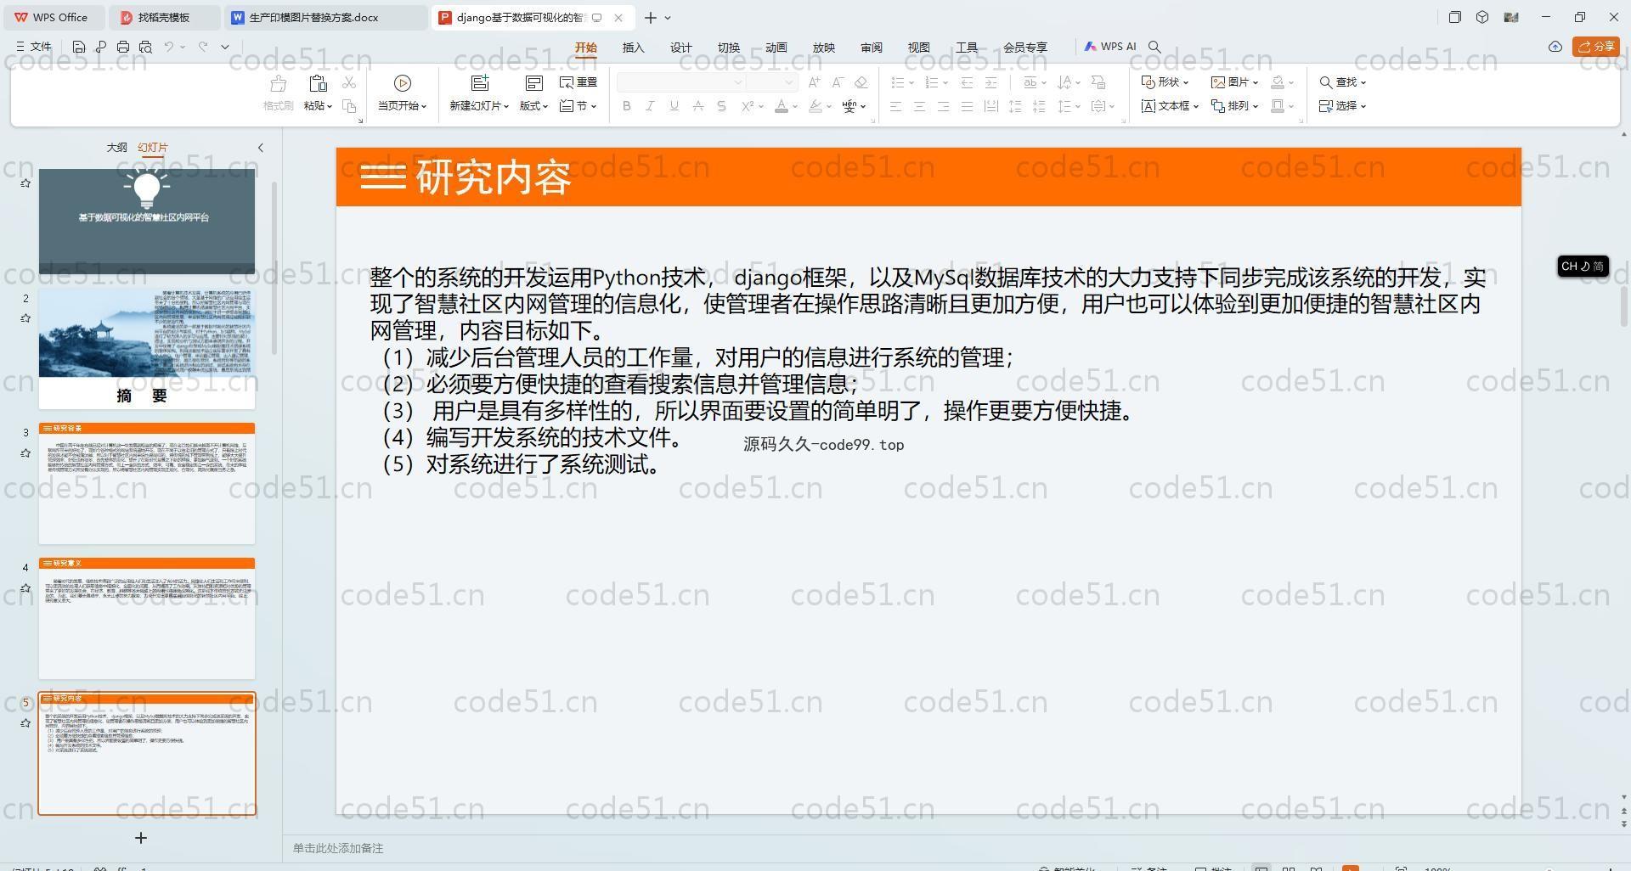Click the Save icon in quick access toolbar
The image size is (1631, 871).
click(x=79, y=48)
